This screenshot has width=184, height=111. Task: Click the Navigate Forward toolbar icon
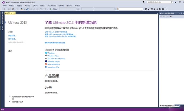9,9
